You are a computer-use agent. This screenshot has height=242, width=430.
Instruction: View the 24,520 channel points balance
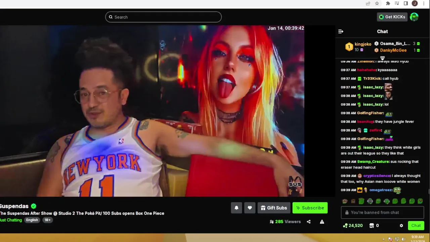(x=353, y=226)
